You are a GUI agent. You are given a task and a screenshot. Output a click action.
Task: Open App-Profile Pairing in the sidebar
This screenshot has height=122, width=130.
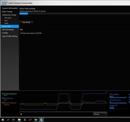point(10,36)
